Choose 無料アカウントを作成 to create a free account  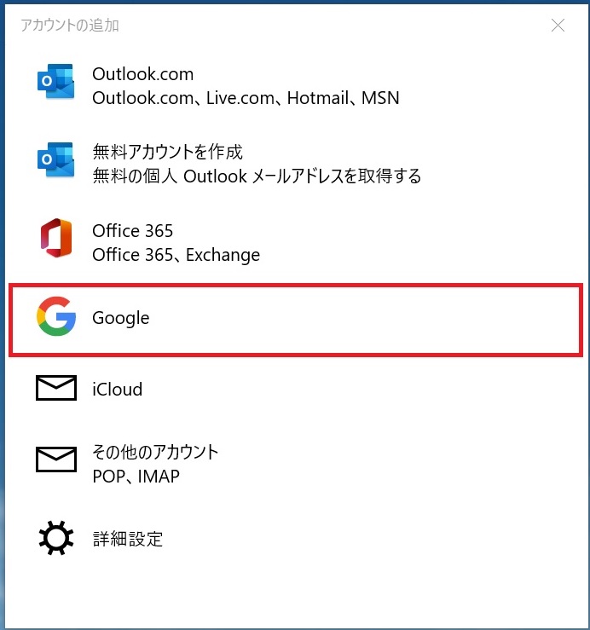[167, 153]
